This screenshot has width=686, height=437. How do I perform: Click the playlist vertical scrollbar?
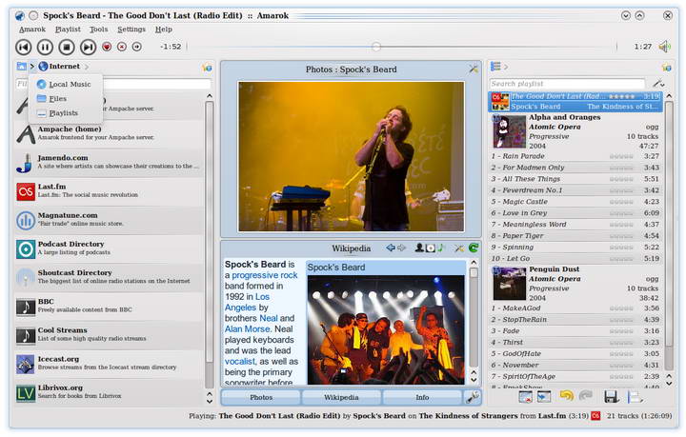(x=669, y=223)
